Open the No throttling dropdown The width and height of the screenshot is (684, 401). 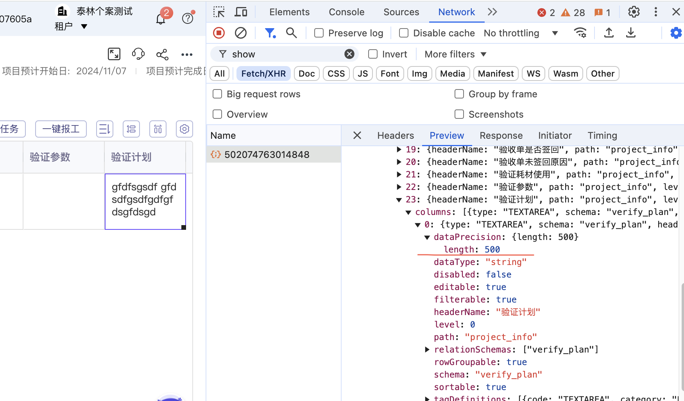coord(521,33)
